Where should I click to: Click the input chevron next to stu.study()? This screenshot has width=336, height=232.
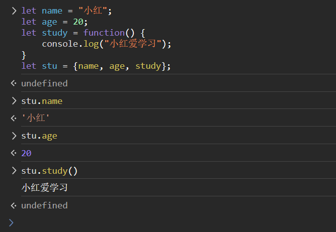pyautogui.click(x=14, y=171)
